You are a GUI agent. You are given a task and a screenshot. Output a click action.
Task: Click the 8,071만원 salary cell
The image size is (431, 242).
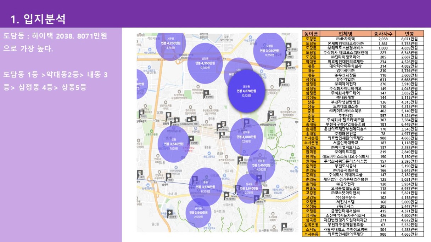tap(409, 39)
